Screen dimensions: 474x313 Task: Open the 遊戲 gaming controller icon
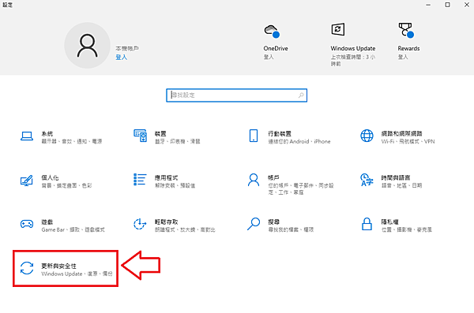[27, 224]
